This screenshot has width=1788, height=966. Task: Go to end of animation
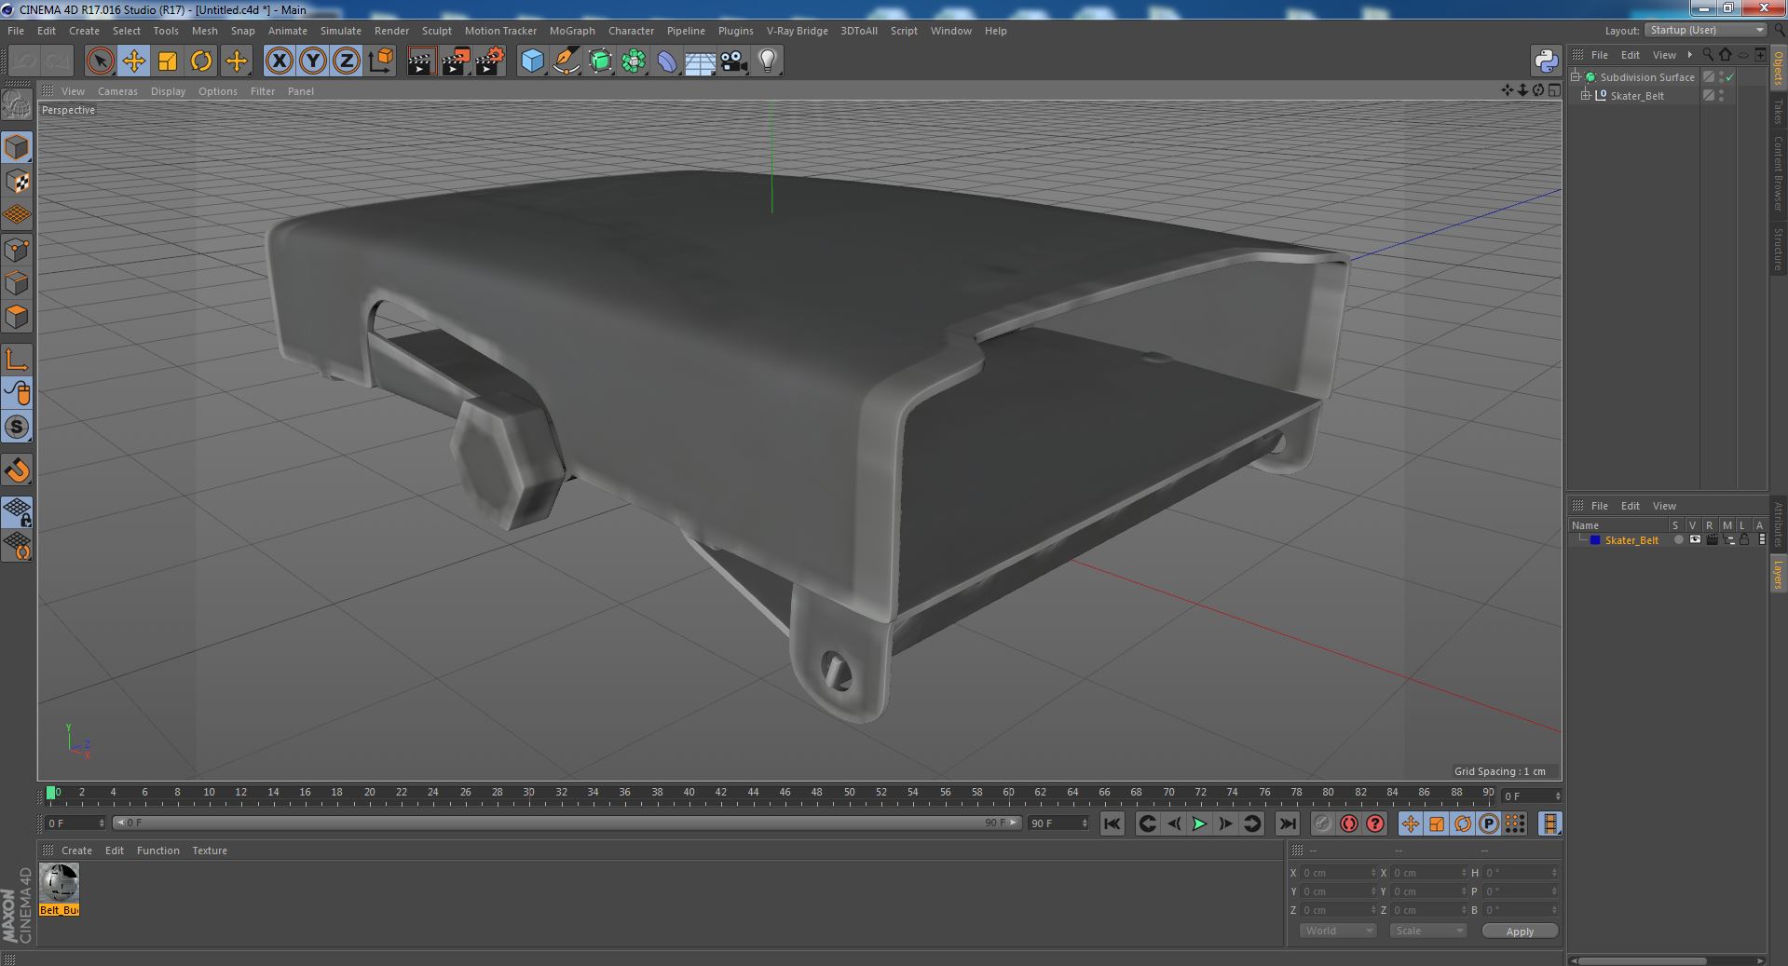click(1288, 823)
